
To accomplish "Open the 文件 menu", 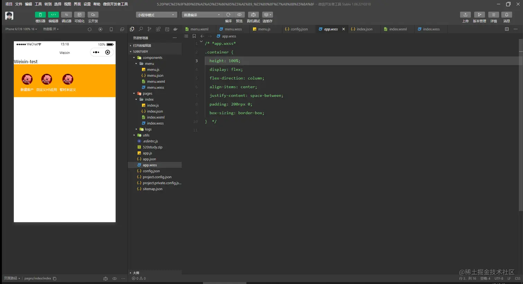I will pyautogui.click(x=19, y=4).
